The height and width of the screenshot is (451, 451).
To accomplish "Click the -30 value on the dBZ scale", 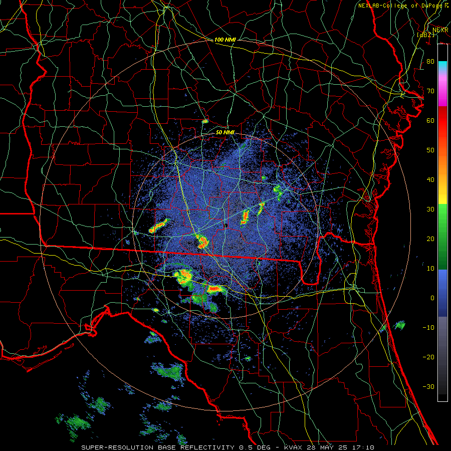I will pos(428,387).
